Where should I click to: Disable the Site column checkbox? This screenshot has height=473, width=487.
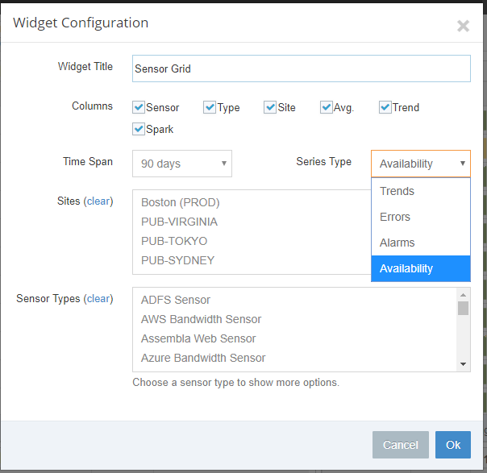pyautogui.click(x=270, y=107)
